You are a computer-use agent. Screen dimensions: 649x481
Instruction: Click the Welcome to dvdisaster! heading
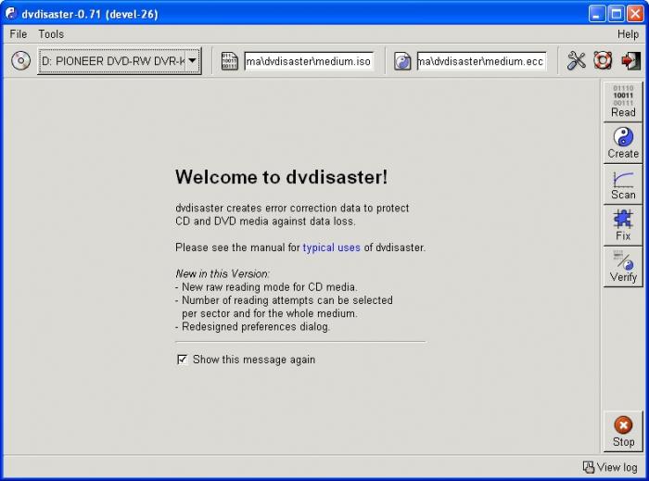282,177
